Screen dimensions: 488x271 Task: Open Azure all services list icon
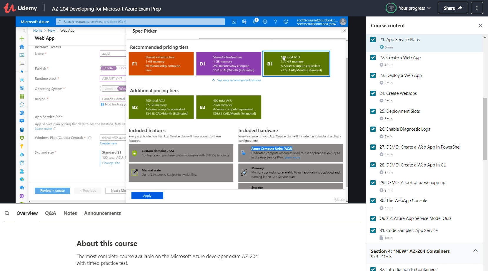[x=22, y=63]
